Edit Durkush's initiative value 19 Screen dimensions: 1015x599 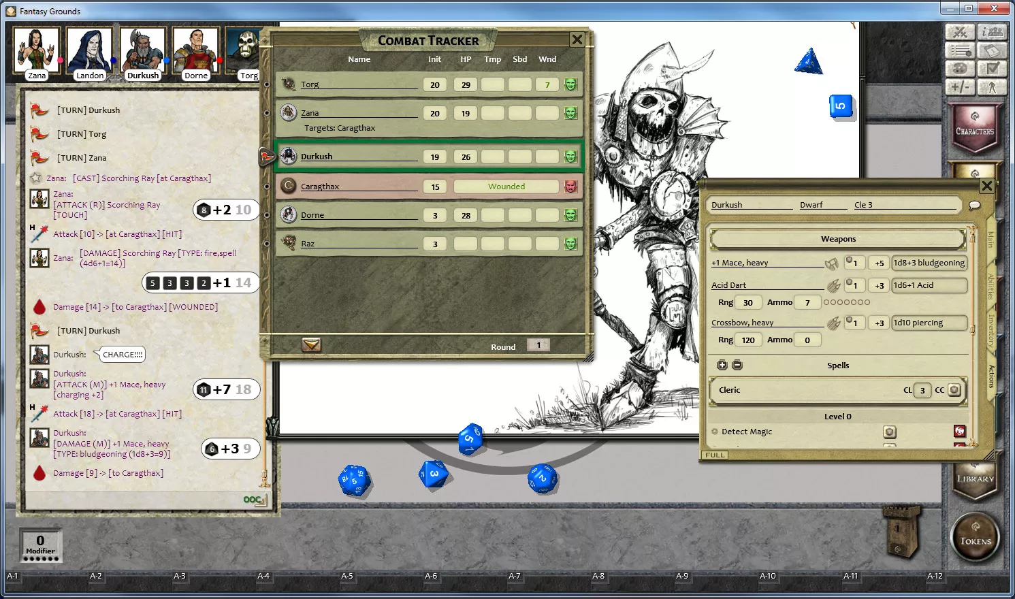point(435,157)
